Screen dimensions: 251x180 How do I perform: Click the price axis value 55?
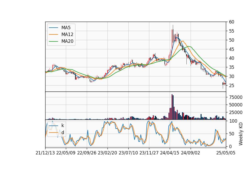[231, 31]
